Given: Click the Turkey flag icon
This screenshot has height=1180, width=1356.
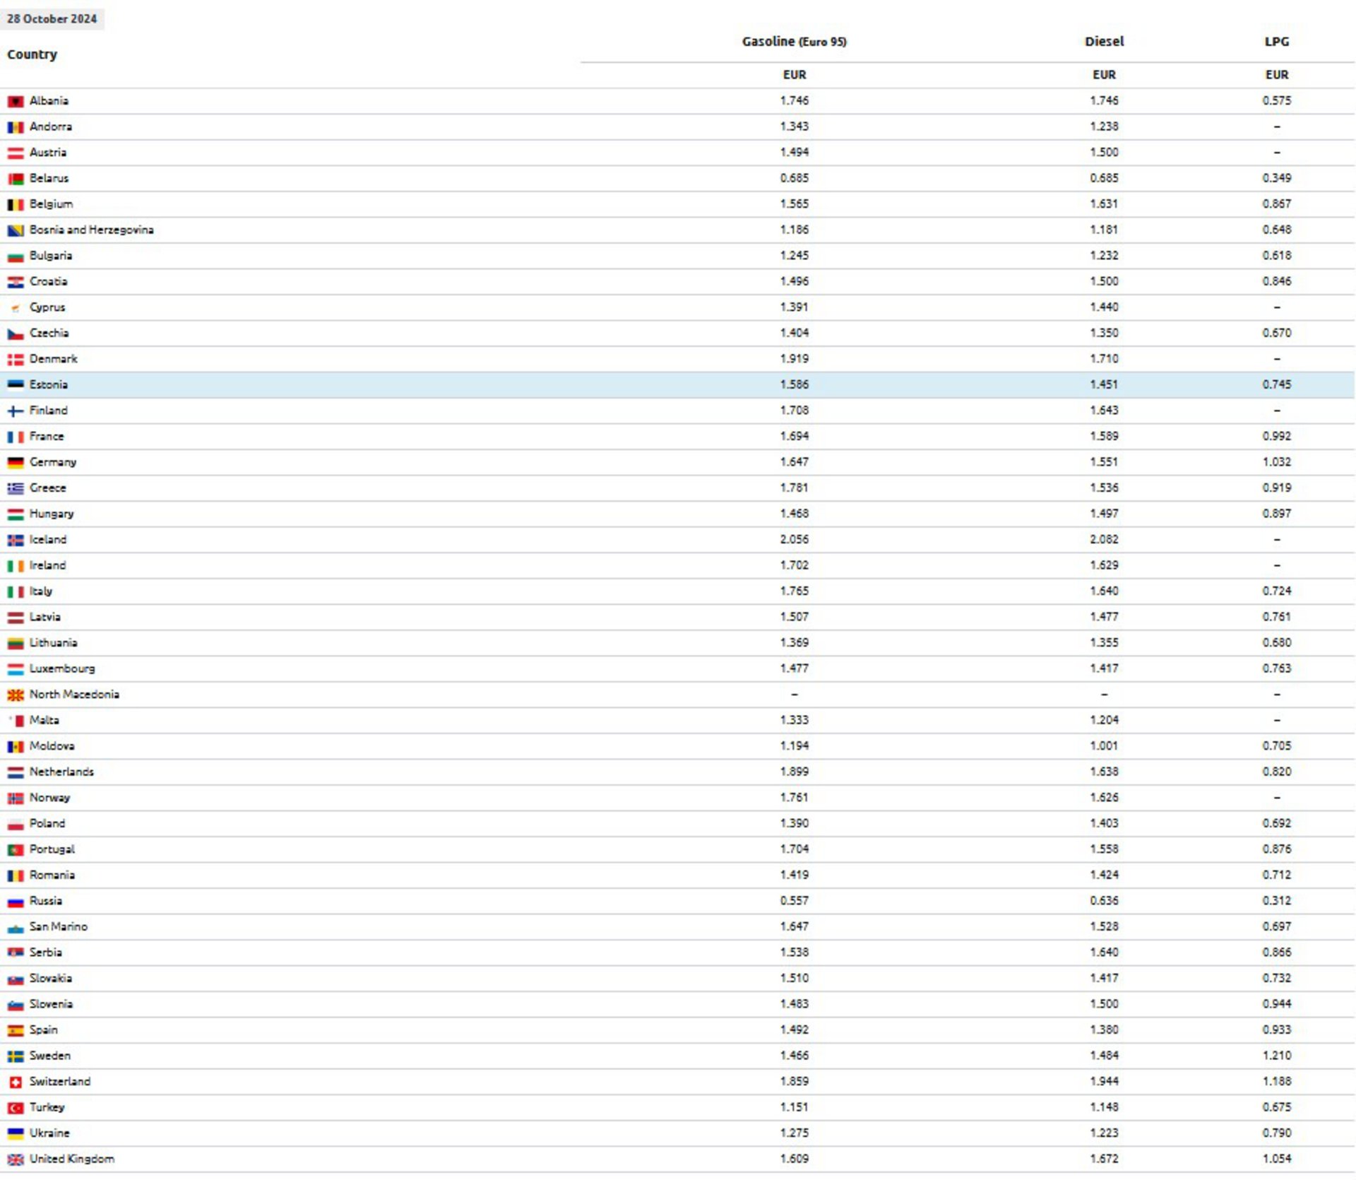Looking at the screenshot, I should click(x=16, y=1108).
